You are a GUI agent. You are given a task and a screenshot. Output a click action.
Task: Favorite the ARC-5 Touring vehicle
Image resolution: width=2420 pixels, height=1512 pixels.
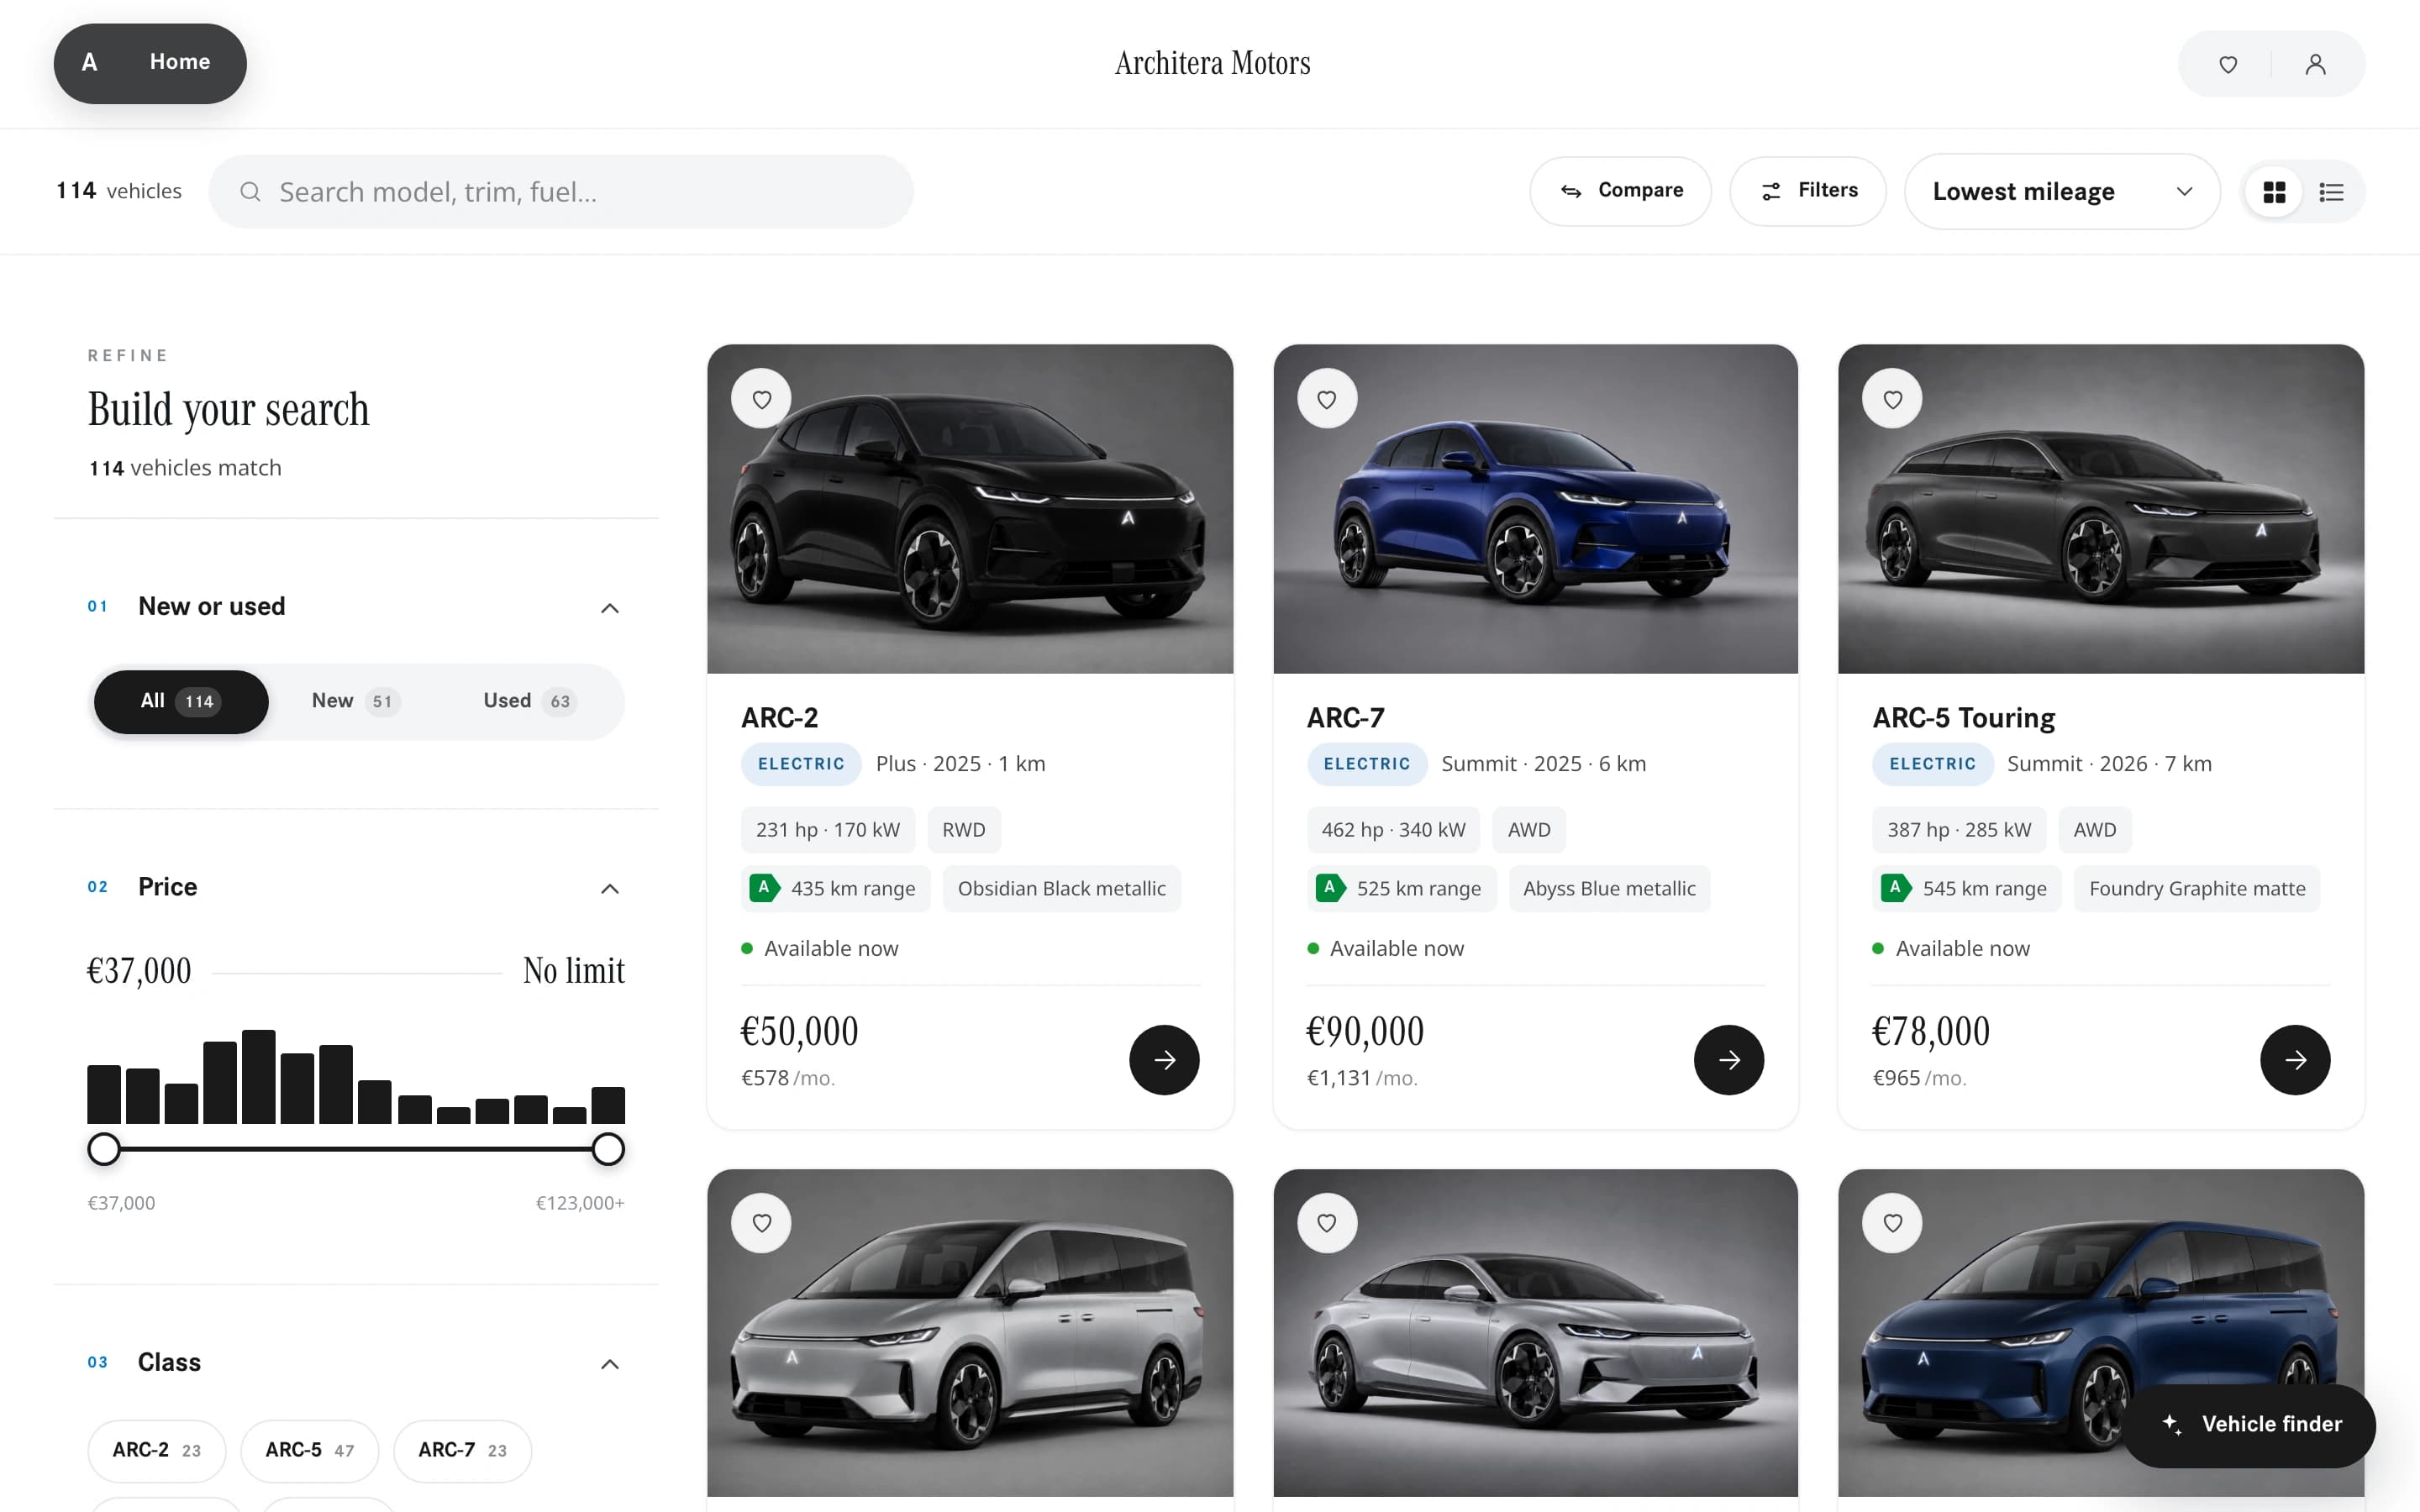(1892, 399)
